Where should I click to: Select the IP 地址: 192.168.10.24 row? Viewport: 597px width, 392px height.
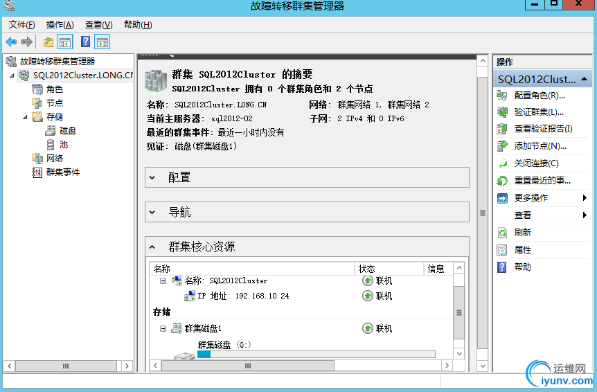click(x=301, y=296)
